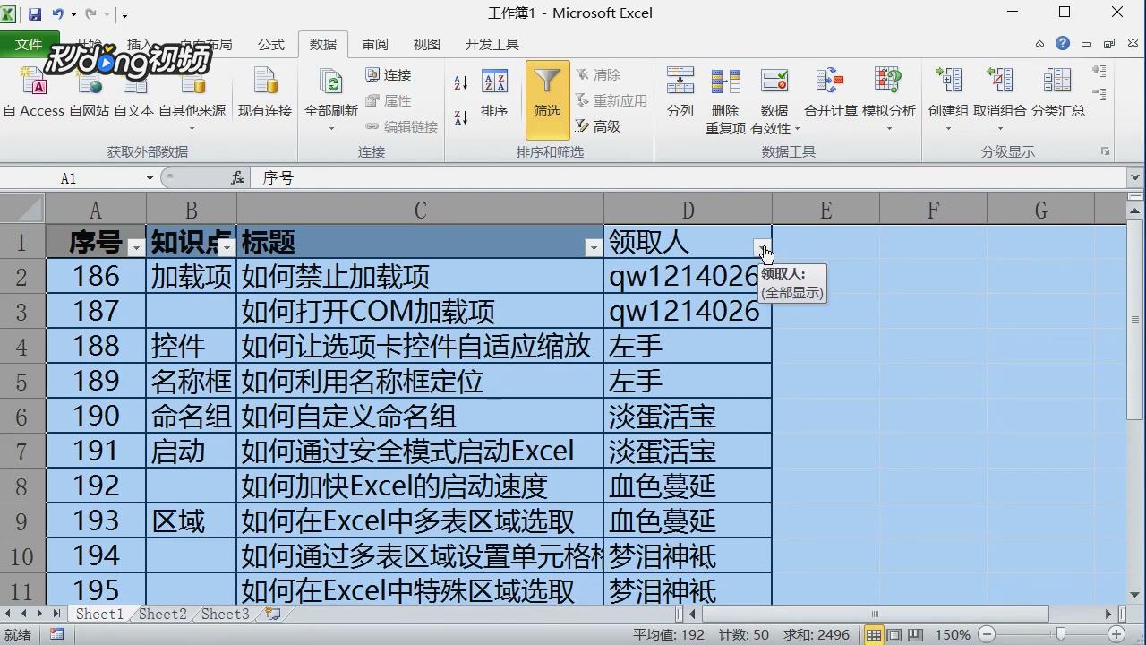The width and height of the screenshot is (1146, 645).
Task: Click the select-all corner button of the grid
Action: [22, 210]
